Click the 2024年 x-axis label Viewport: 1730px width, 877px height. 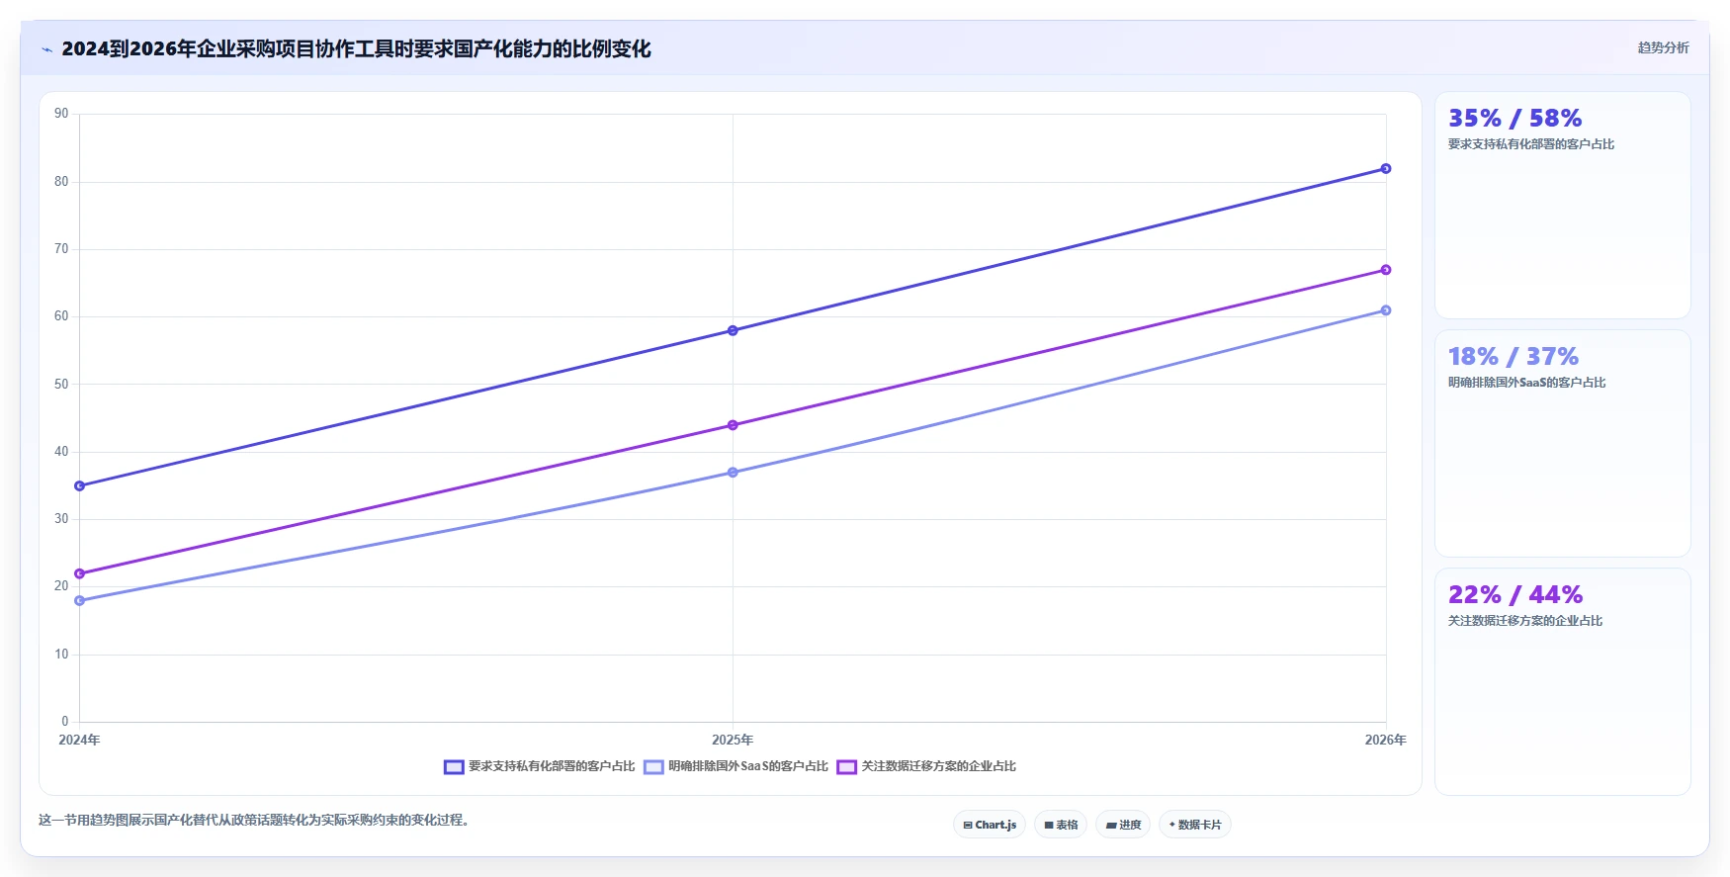79,740
